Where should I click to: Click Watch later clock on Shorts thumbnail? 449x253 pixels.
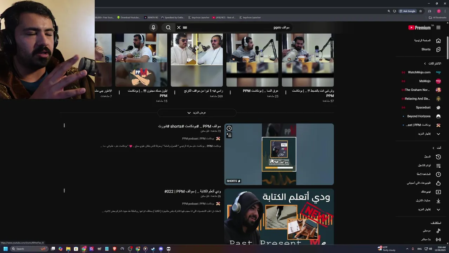pyautogui.click(x=229, y=128)
